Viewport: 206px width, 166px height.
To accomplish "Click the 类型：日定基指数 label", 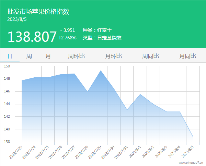I will pos(102,38).
